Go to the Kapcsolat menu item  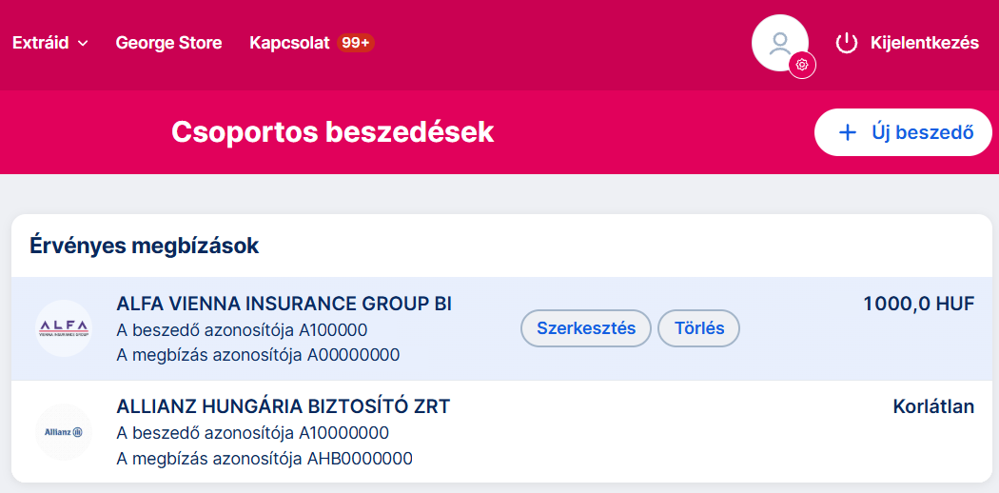pyautogui.click(x=289, y=43)
